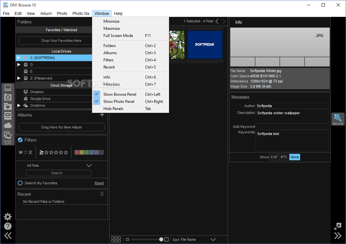Image resolution: width=346 pixels, height=244 pixels.
Task: Add a new album with plus icon
Action: [x=102, y=115]
